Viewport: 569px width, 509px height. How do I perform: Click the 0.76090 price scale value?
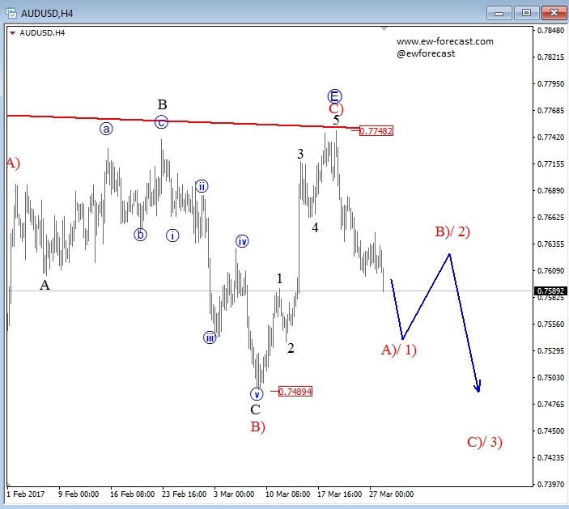coord(551,271)
